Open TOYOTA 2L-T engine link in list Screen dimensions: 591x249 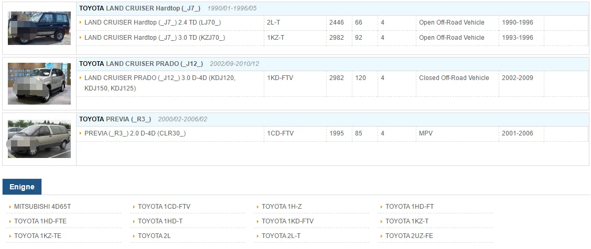[x=281, y=236]
